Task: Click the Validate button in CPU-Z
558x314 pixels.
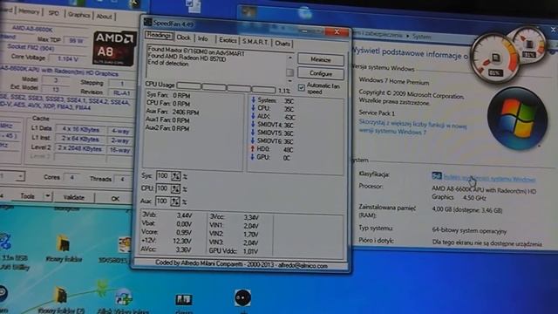Action: click(x=73, y=197)
